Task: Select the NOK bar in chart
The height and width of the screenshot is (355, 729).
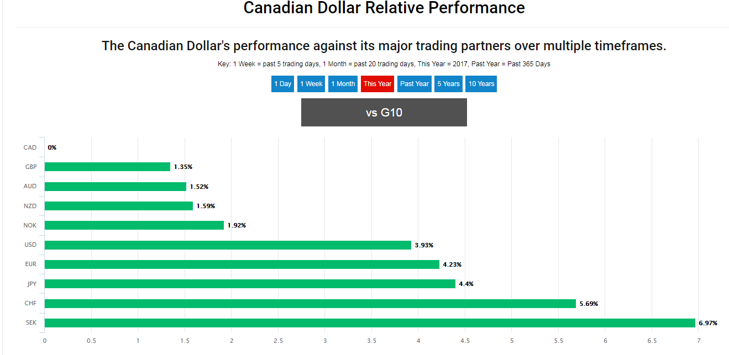Action: click(134, 225)
